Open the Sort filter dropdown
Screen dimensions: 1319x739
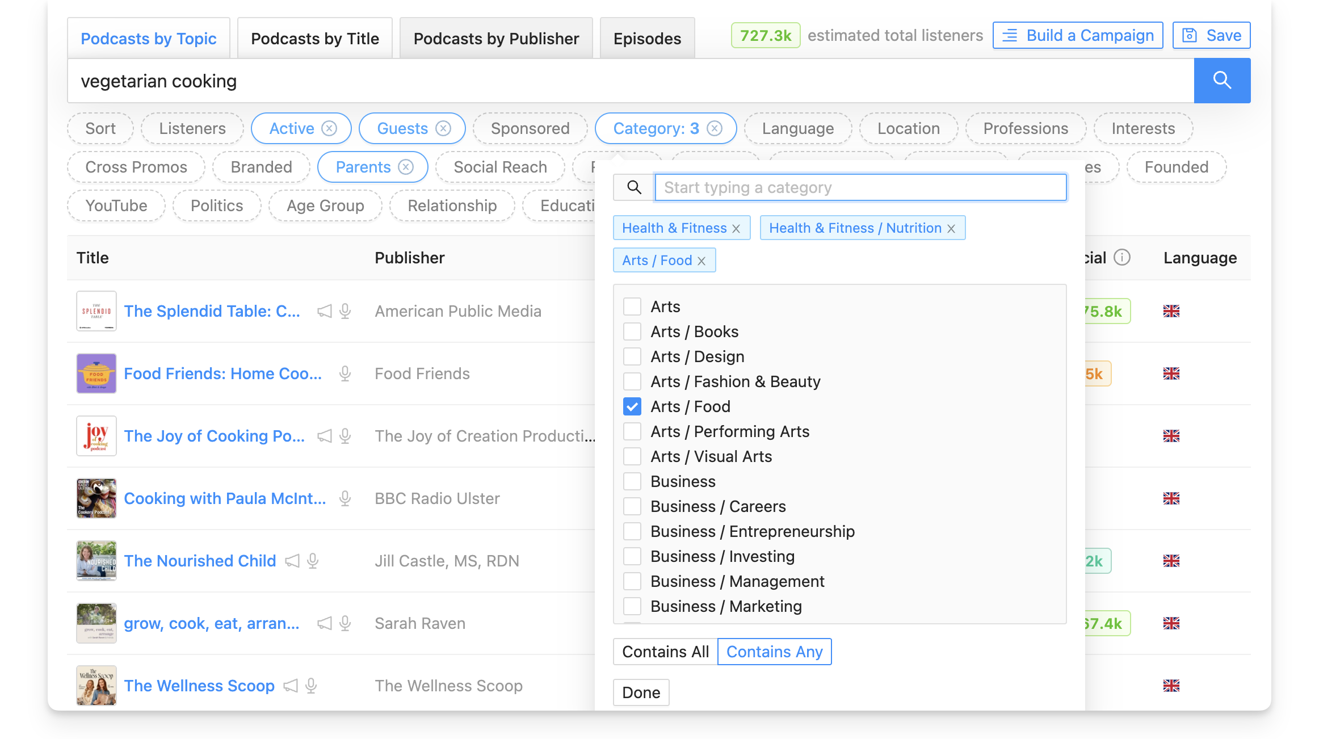coord(100,128)
